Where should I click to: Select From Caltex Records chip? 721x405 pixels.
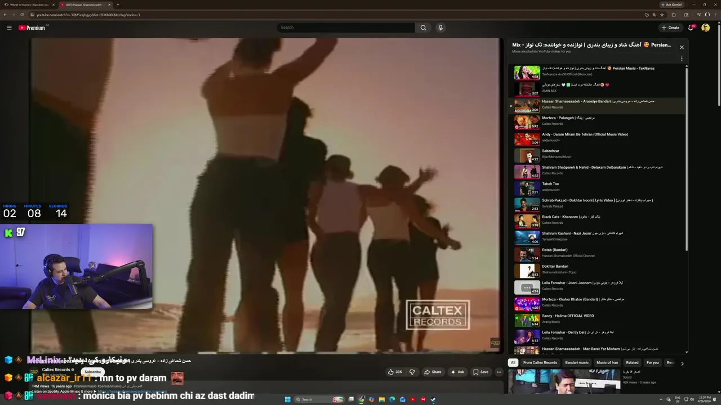click(x=540, y=363)
